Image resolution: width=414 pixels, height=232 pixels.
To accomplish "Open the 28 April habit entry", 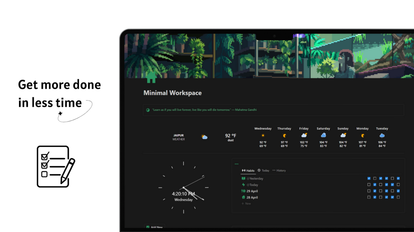I will (x=252, y=197).
